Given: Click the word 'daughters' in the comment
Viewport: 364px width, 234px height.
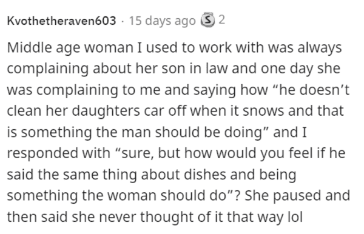Looking at the screenshot, I should click(x=106, y=111).
